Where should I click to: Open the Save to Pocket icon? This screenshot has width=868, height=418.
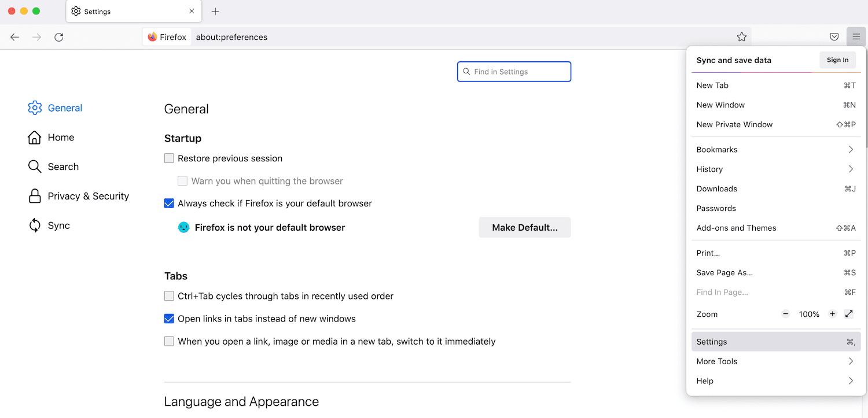coord(834,37)
